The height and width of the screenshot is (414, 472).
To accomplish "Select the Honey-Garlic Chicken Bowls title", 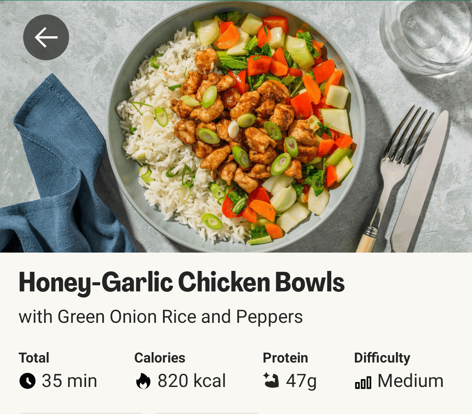I will click(181, 282).
